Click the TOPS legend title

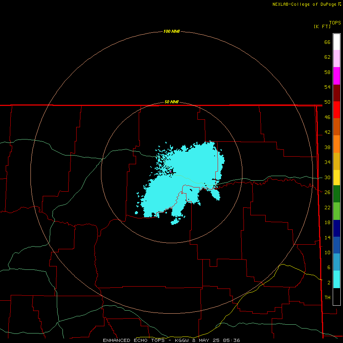335,23
